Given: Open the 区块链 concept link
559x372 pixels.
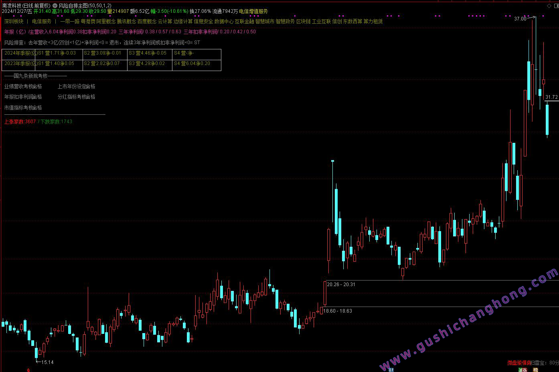Looking at the screenshot, I should point(304,21).
